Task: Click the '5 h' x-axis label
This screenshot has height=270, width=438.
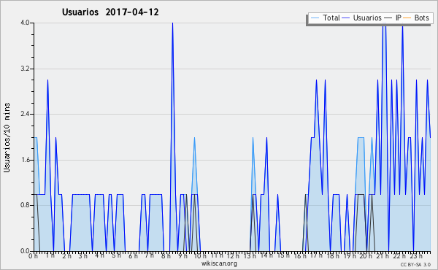Action: point(116,255)
